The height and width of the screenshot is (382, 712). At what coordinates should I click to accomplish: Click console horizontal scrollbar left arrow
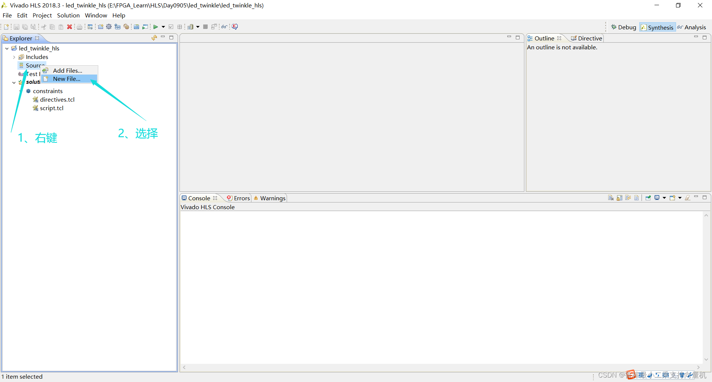tap(184, 368)
